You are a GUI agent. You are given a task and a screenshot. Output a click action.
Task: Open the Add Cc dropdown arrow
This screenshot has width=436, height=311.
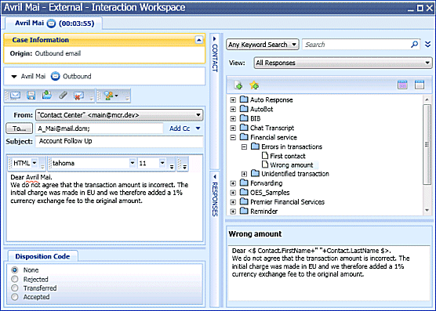coord(198,128)
